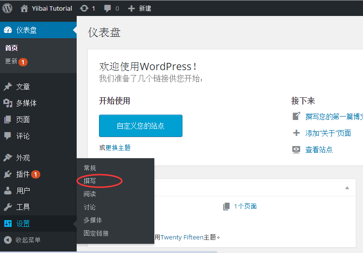Open the 设置 menu label
This screenshot has height=253, width=363.
(23, 223)
